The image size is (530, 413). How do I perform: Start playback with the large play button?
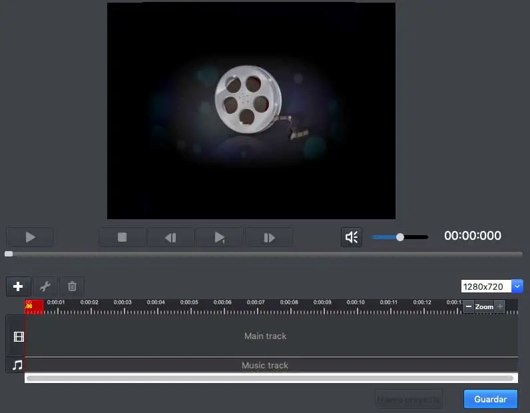(x=30, y=237)
